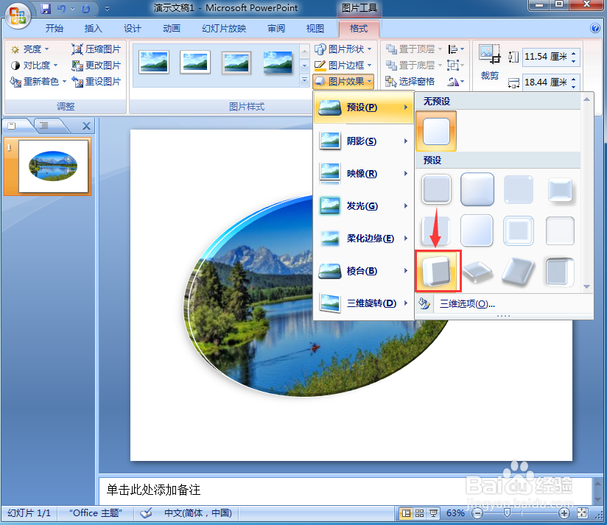Switch to the outline pane tab
607x525 pixels.
pos(44,125)
